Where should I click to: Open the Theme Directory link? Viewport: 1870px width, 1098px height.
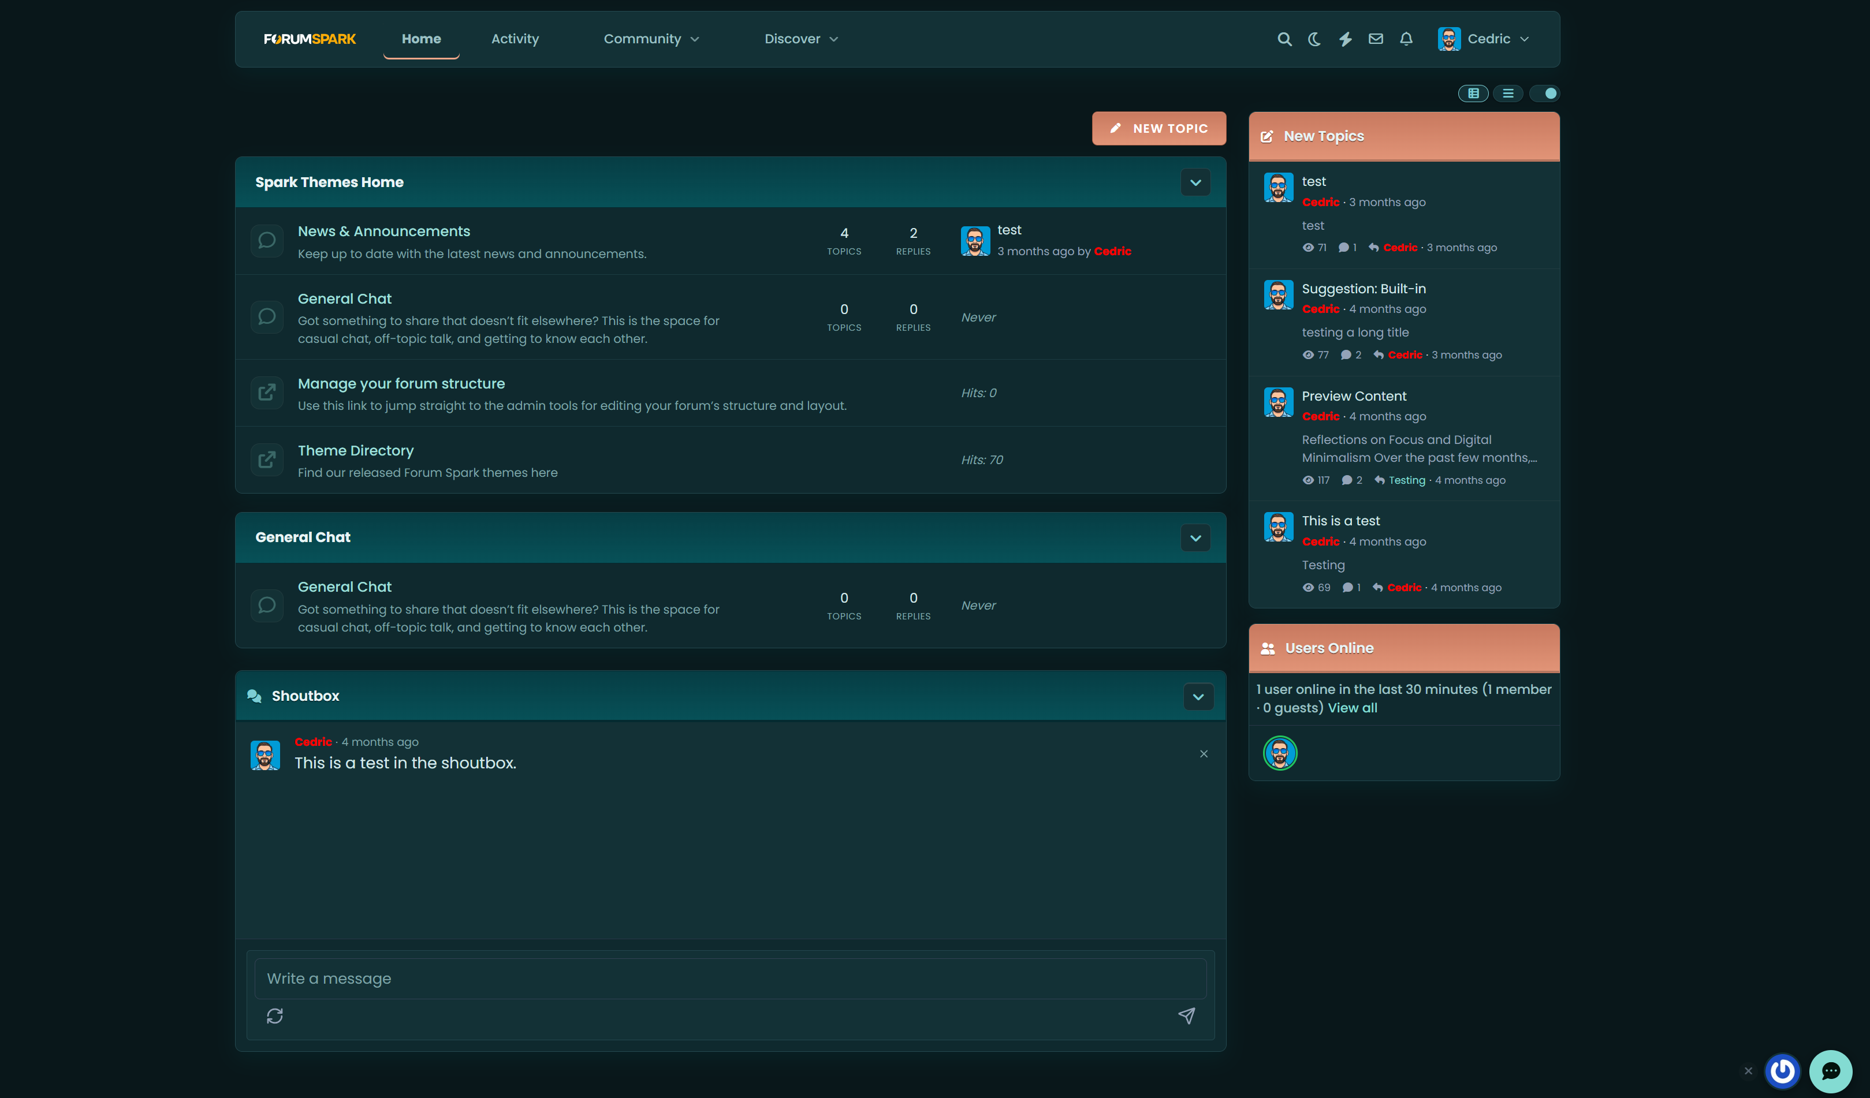pos(355,450)
